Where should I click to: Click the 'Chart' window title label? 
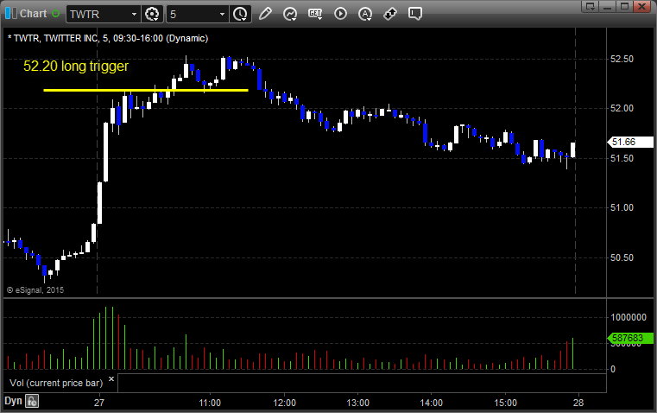tap(33, 14)
